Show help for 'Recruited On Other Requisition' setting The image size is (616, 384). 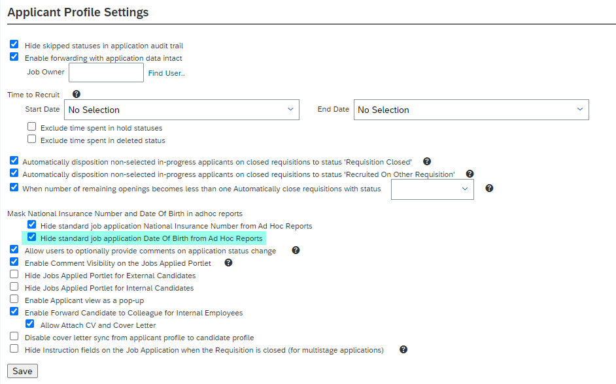click(470, 174)
